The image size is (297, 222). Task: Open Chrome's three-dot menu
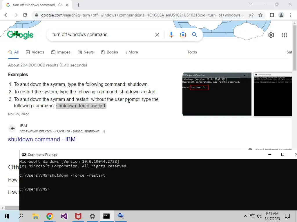291,15
